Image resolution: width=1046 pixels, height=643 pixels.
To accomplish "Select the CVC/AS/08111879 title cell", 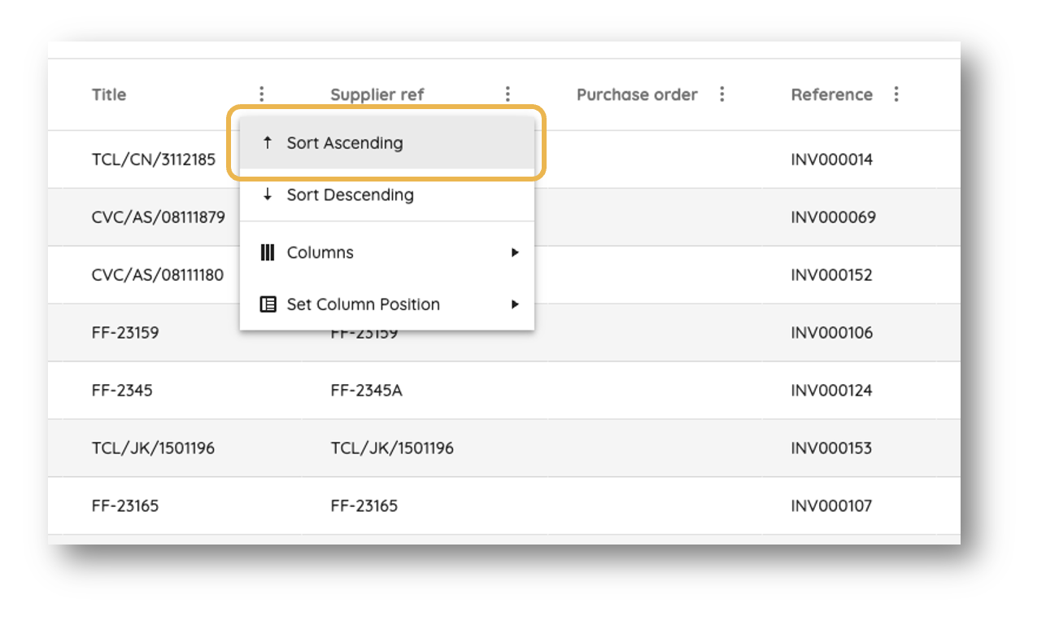I will click(159, 217).
